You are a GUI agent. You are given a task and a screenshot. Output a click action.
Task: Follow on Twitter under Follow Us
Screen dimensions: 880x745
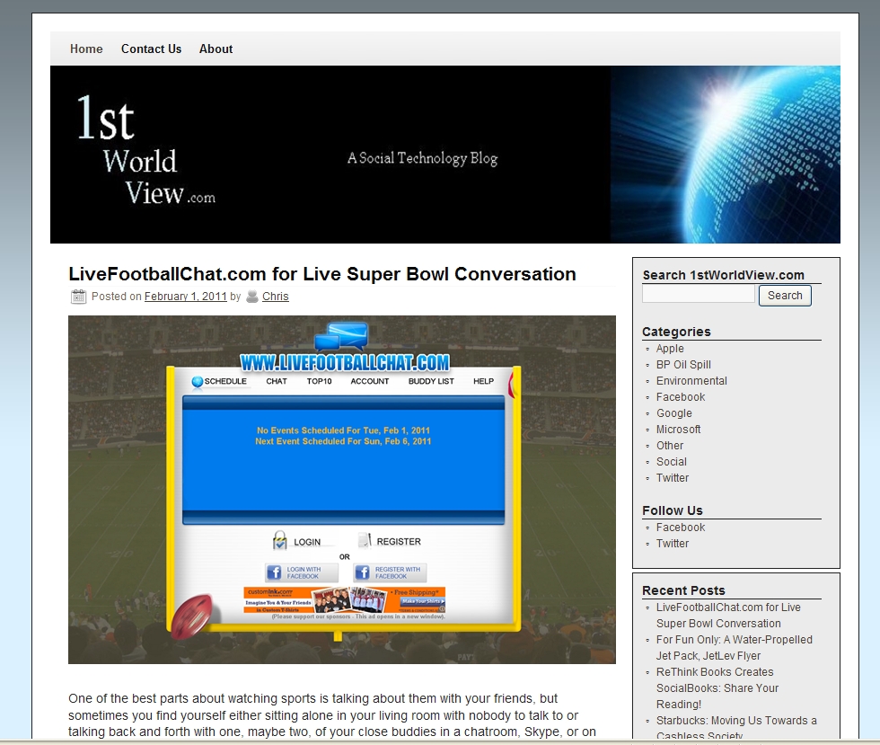(673, 544)
